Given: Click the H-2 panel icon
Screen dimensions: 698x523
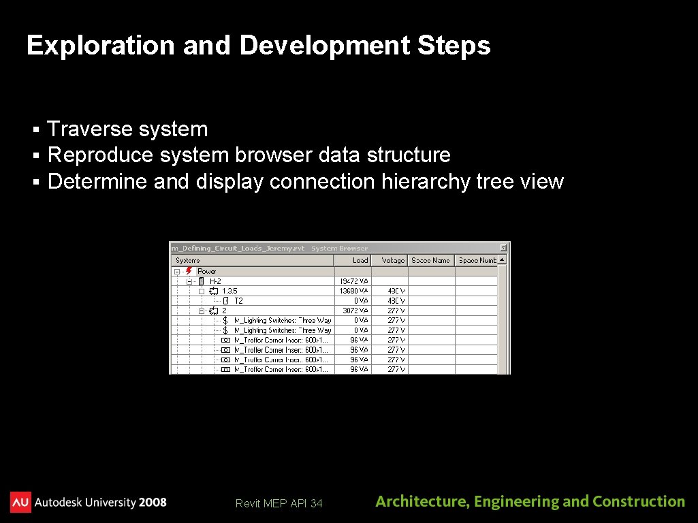Looking at the screenshot, I should 201,281.
